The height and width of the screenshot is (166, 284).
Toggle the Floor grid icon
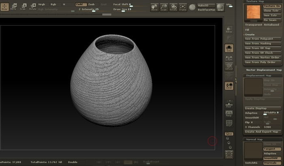[x=229, y=104]
